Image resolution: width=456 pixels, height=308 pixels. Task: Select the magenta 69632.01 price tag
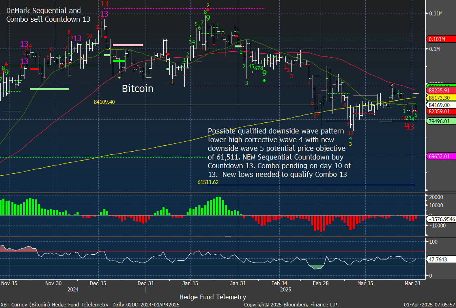point(441,157)
